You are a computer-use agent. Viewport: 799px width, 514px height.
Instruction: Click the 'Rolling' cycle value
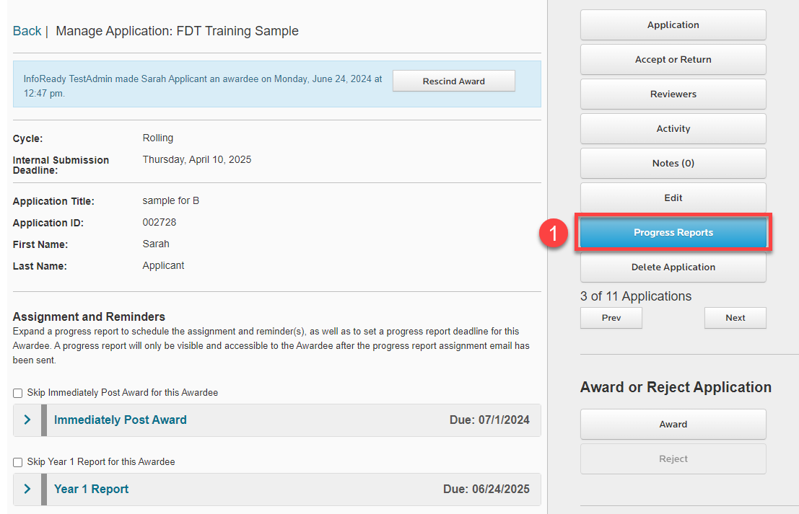tap(158, 138)
